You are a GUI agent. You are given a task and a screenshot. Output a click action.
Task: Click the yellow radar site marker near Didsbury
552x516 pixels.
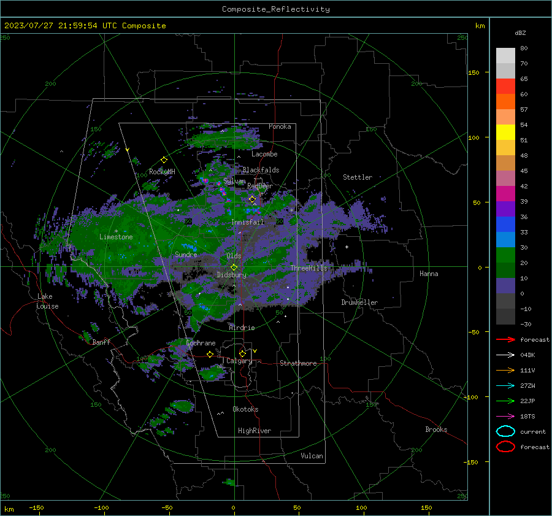click(234, 267)
